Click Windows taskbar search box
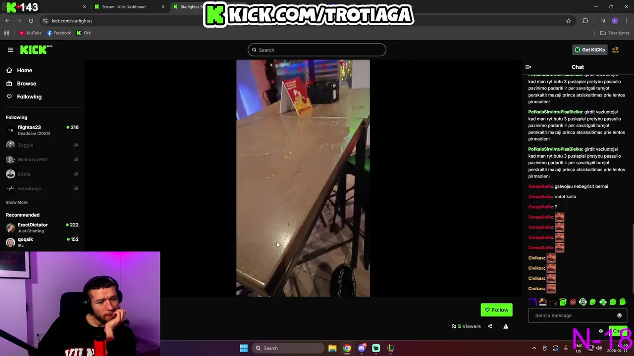 (289, 348)
